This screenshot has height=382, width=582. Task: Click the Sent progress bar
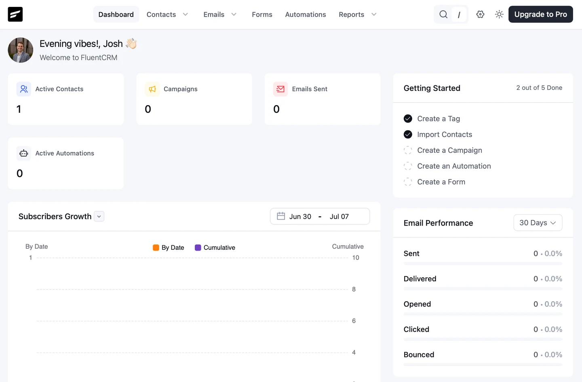[x=483, y=264]
